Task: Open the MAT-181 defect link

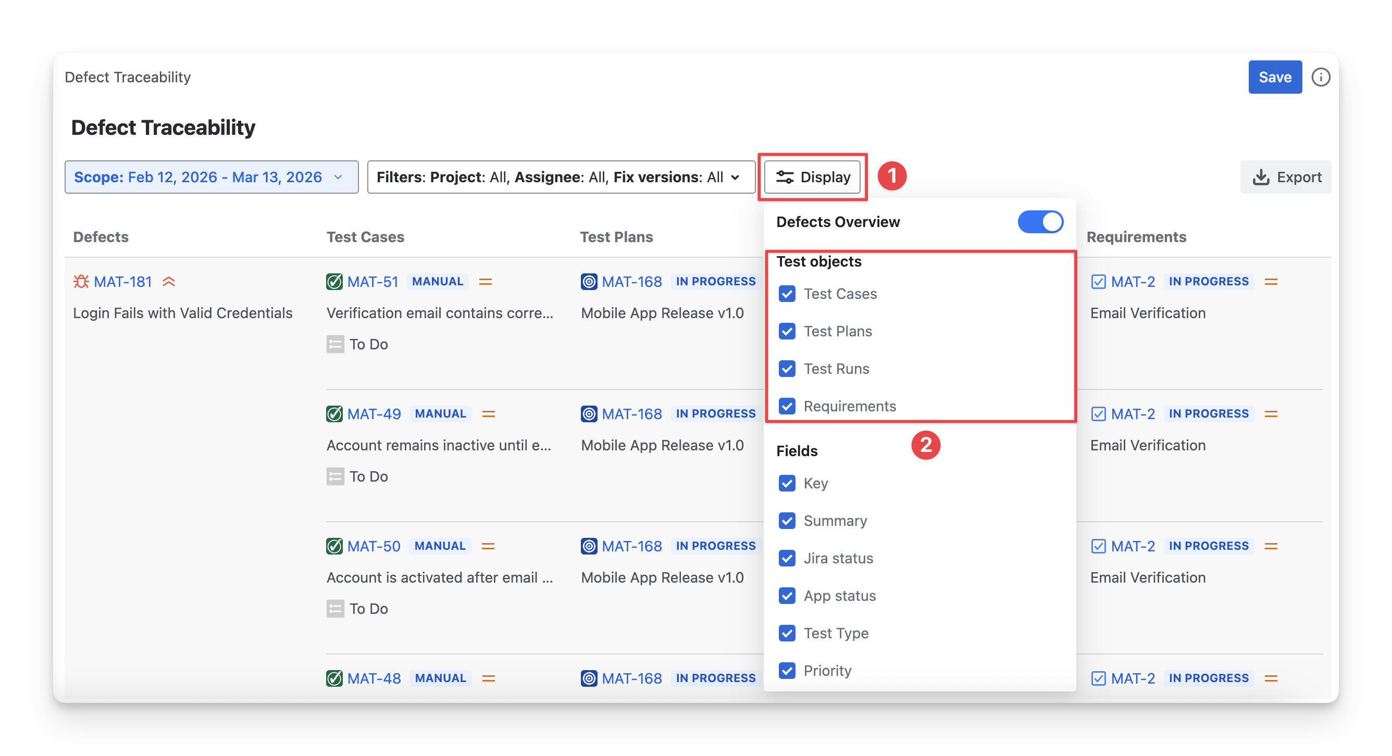Action: 122,281
